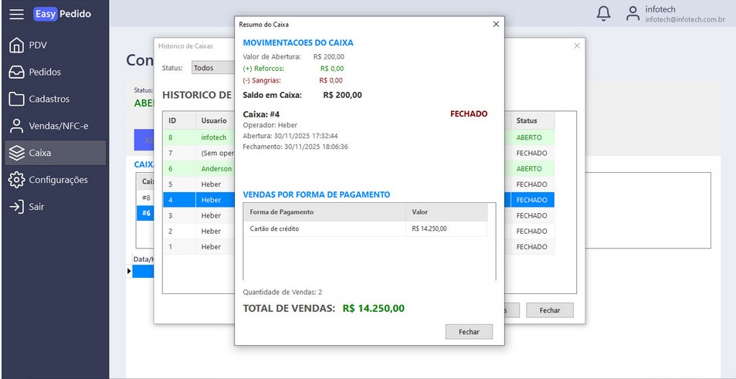Viewport: 736px width, 379px height.
Task: Select history row ID 3 Heber
Action: (x=199, y=215)
